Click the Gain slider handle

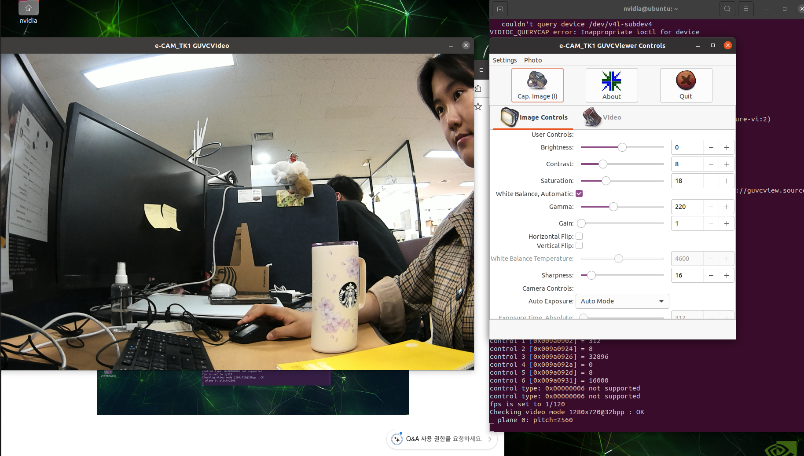pos(581,223)
